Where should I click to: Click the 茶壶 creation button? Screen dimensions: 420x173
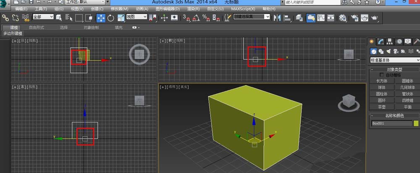coord(382,107)
